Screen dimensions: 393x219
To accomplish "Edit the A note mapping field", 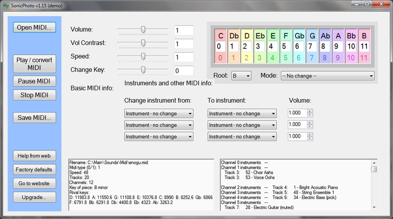I will [338, 46].
